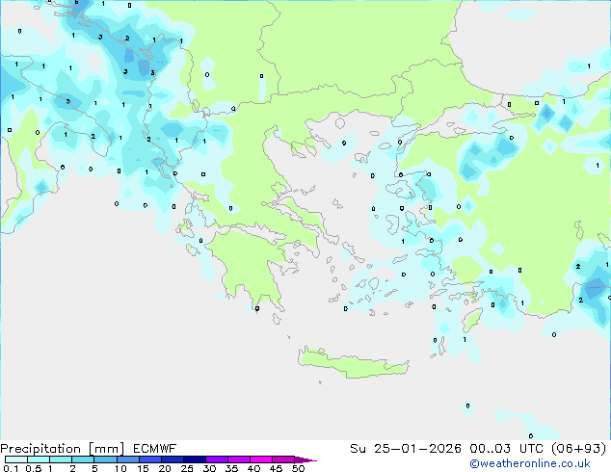This screenshot has height=472, width=611.
Task: Click the '25' legend scale label
Action: coord(187,468)
